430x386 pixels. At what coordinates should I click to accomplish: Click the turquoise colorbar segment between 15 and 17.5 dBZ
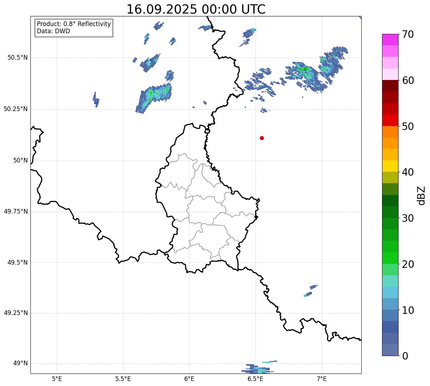point(390,281)
